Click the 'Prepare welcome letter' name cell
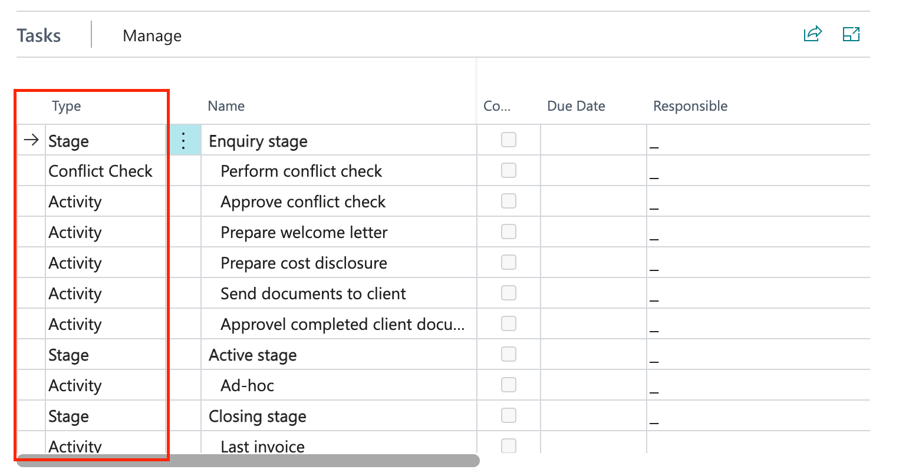The height and width of the screenshot is (476, 909). click(339, 232)
